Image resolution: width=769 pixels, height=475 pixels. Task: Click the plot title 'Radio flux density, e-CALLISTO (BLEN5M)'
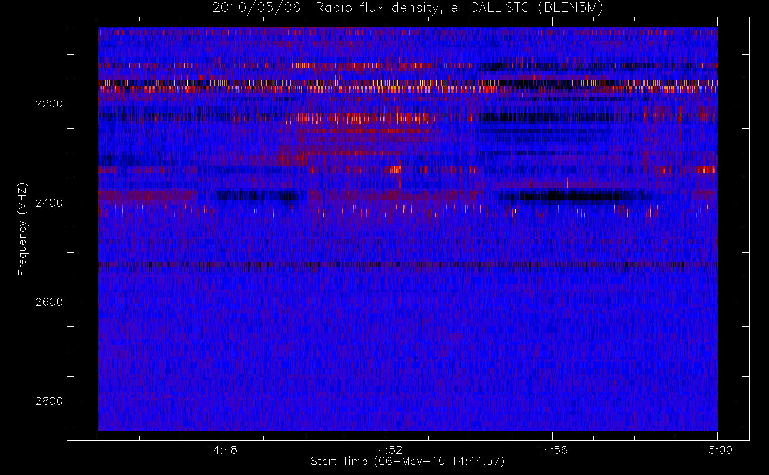pos(459,8)
